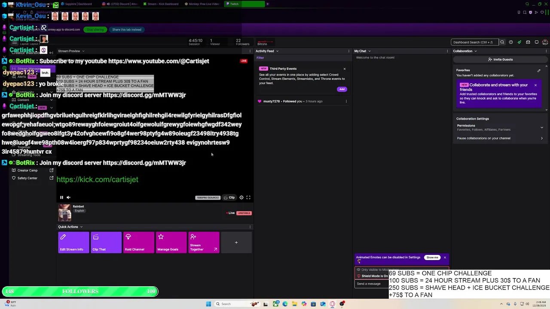Image resolution: width=550 pixels, height=309 pixels.
Task: Click the Followers count stat
Action: pos(242,42)
